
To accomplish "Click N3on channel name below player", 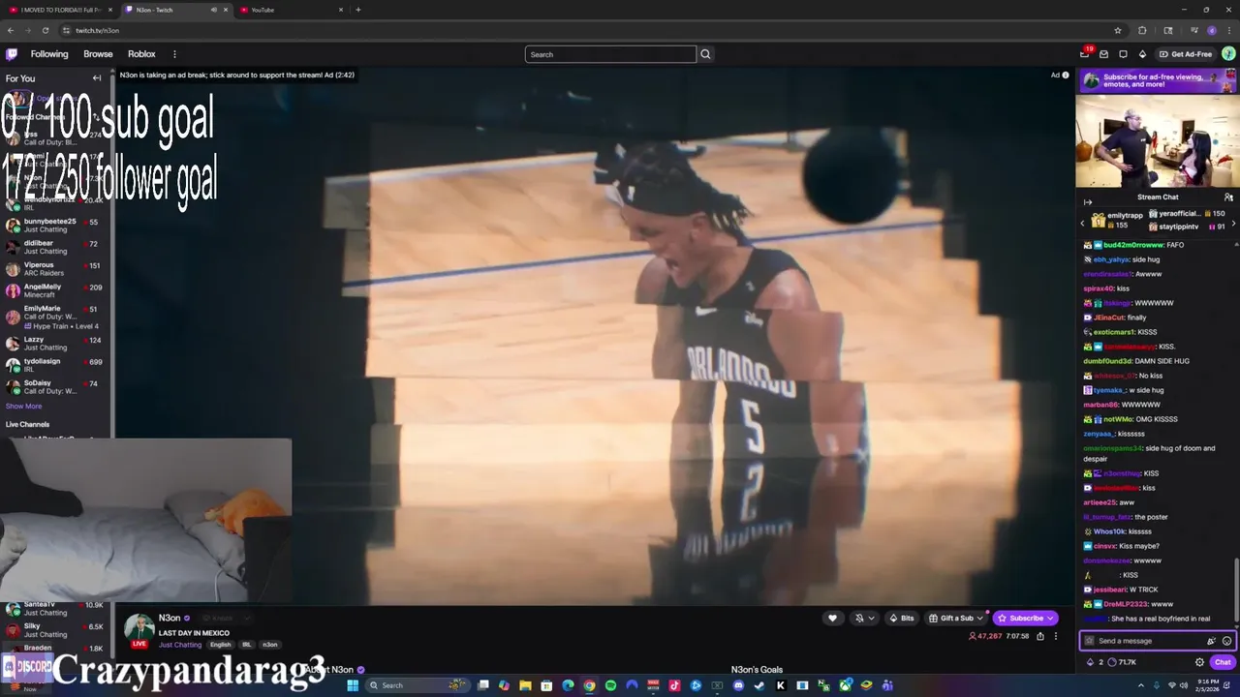I will (x=170, y=618).
